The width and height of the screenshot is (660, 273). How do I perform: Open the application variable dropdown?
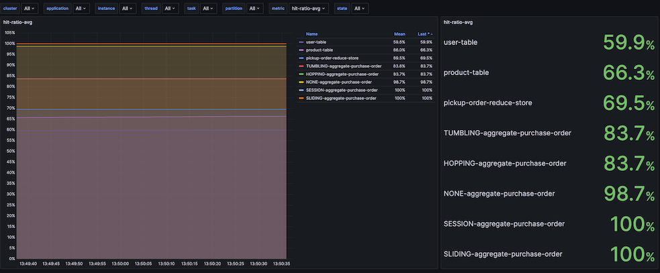tap(81, 9)
